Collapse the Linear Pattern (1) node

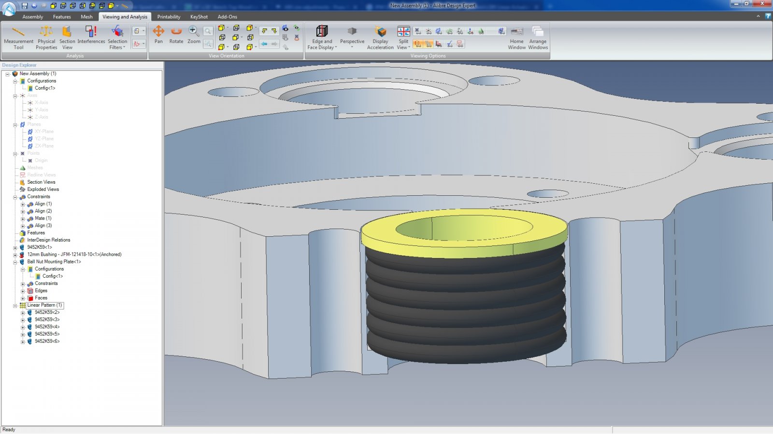coord(15,306)
